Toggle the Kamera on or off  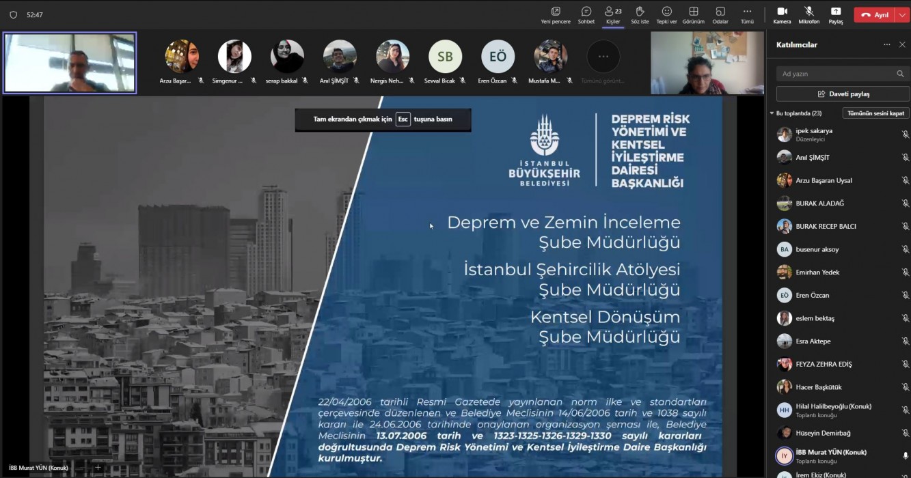coord(782,12)
